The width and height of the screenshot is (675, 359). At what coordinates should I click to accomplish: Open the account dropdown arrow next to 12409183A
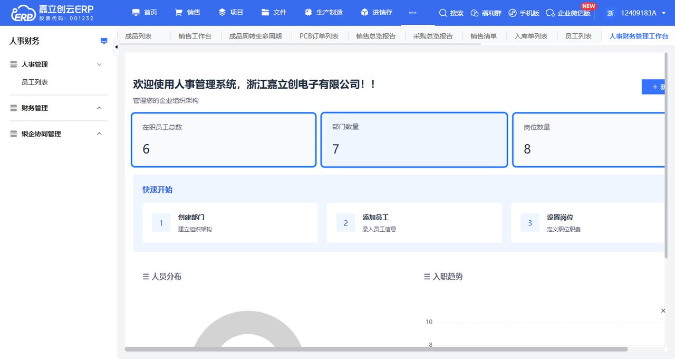[x=664, y=13]
